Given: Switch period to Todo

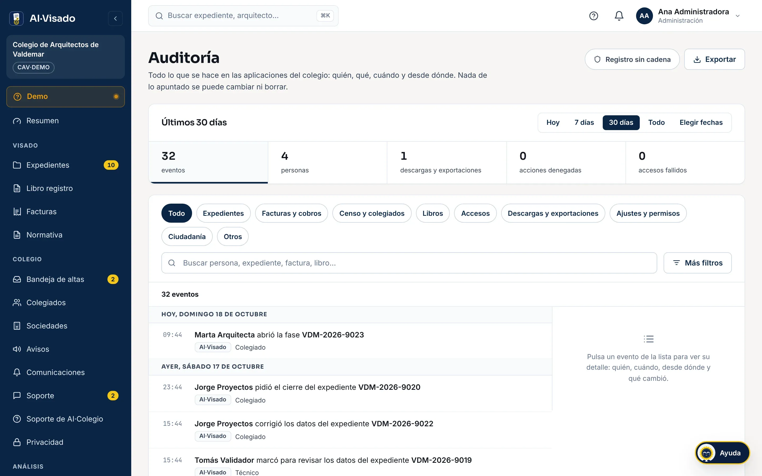Looking at the screenshot, I should point(656,122).
